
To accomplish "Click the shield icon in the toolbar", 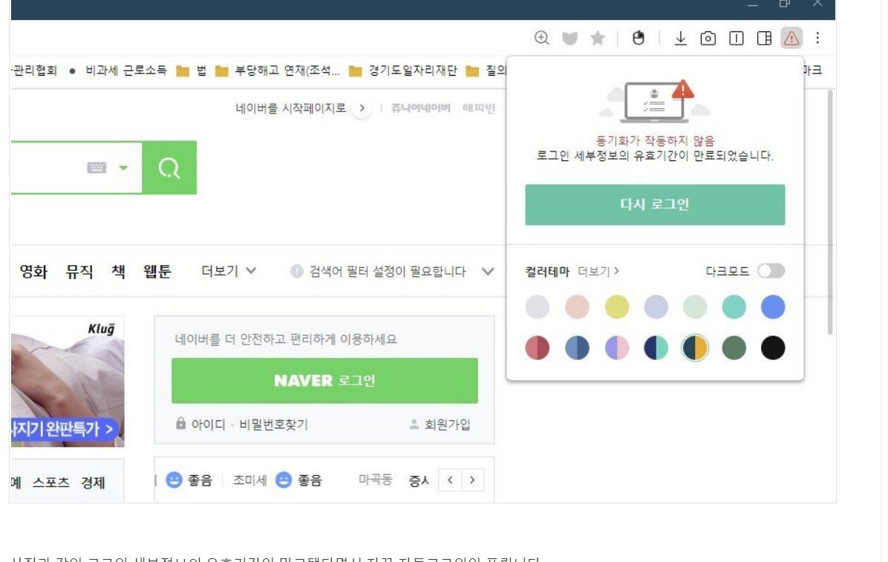I will coord(569,38).
